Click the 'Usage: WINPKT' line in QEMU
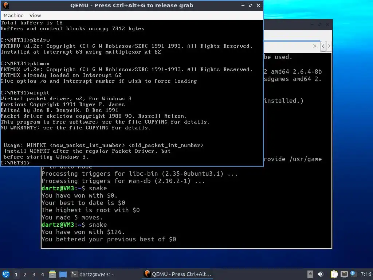The image size is (373, 280). tap(103, 145)
